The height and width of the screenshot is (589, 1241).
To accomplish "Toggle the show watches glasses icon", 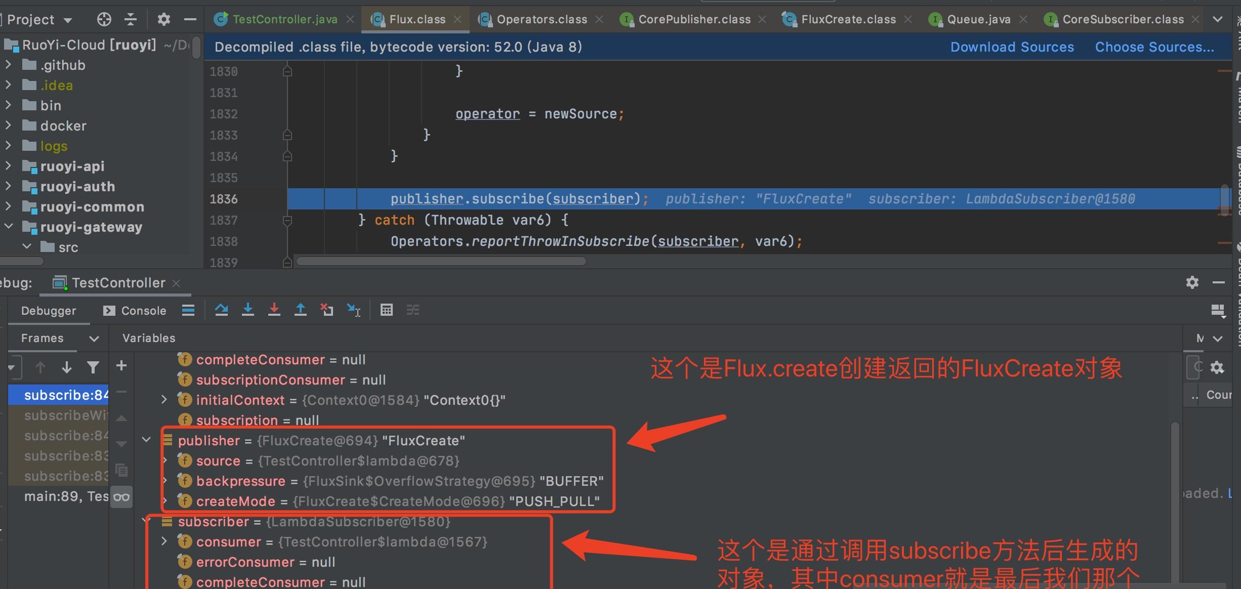I will 121,497.
